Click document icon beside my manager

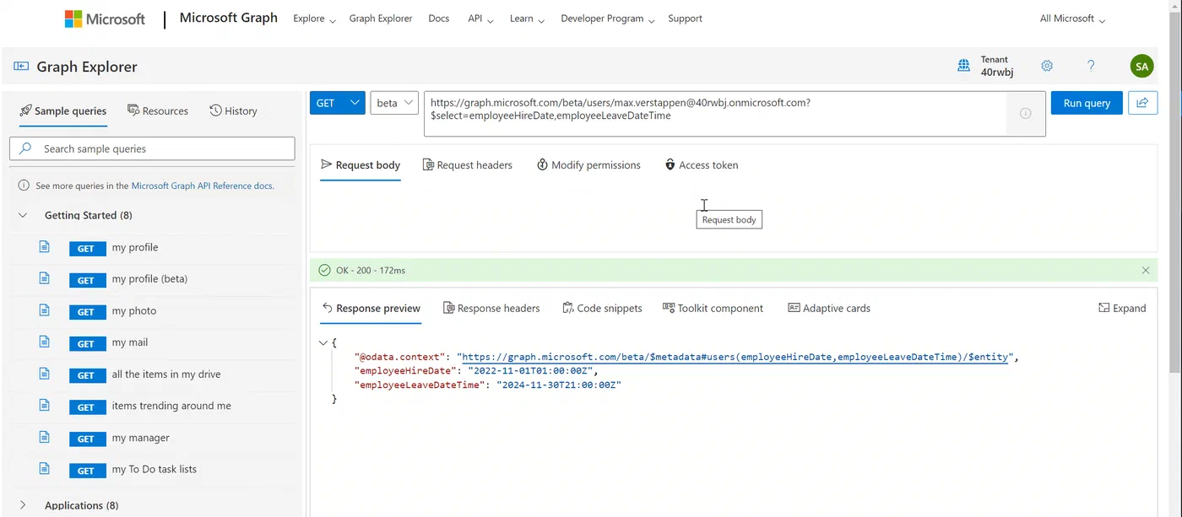click(x=45, y=437)
